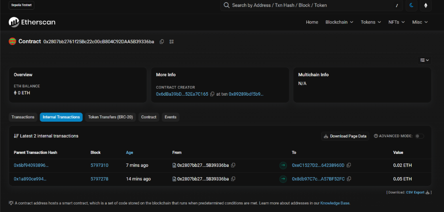Open Token Transfers (ERC-20) tab
Viewport: 444px width, 212px height.
click(x=110, y=117)
